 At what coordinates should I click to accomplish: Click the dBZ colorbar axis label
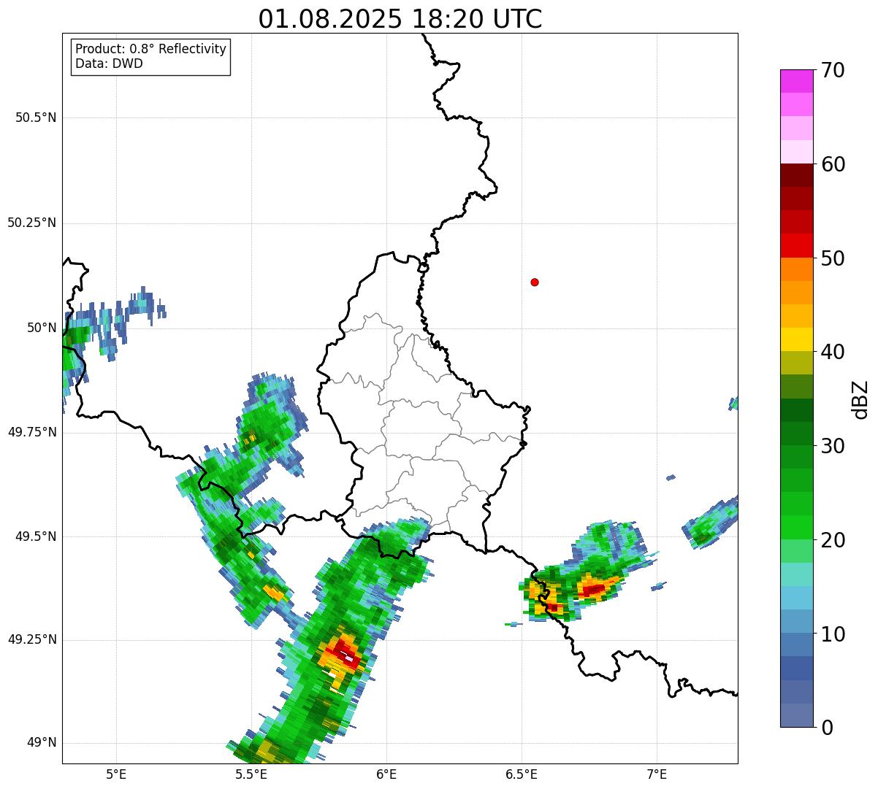click(860, 399)
